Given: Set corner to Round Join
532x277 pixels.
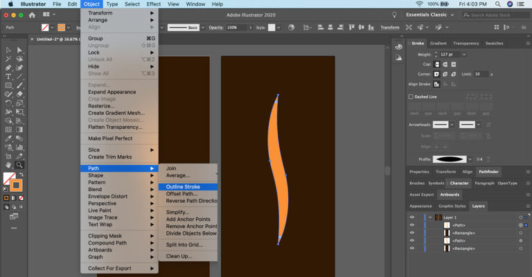Looking at the screenshot, I should tap(445, 74).
